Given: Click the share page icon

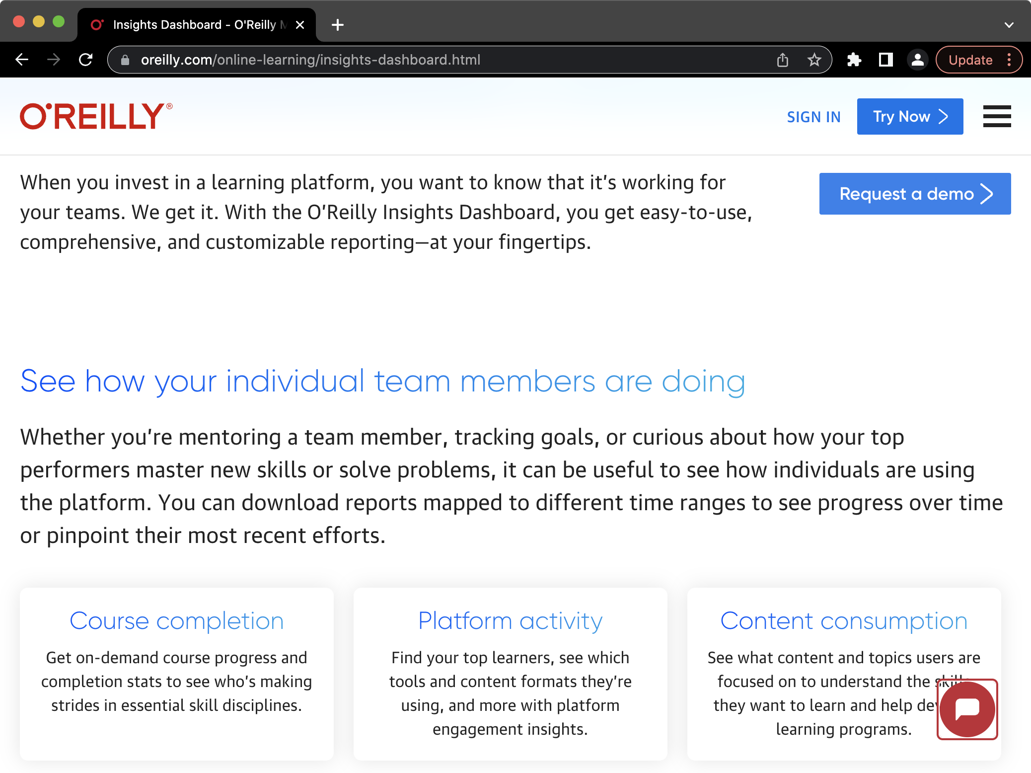Looking at the screenshot, I should point(782,60).
